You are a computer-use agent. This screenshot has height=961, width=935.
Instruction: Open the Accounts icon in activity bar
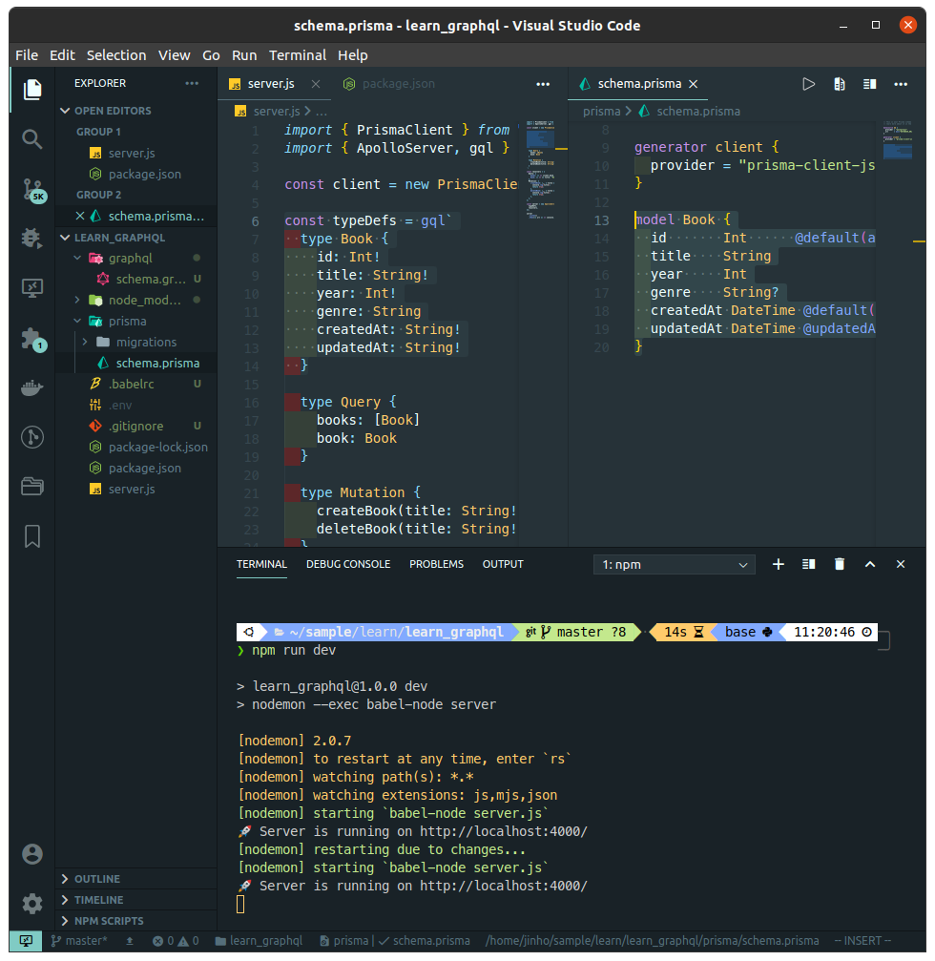pyautogui.click(x=31, y=854)
